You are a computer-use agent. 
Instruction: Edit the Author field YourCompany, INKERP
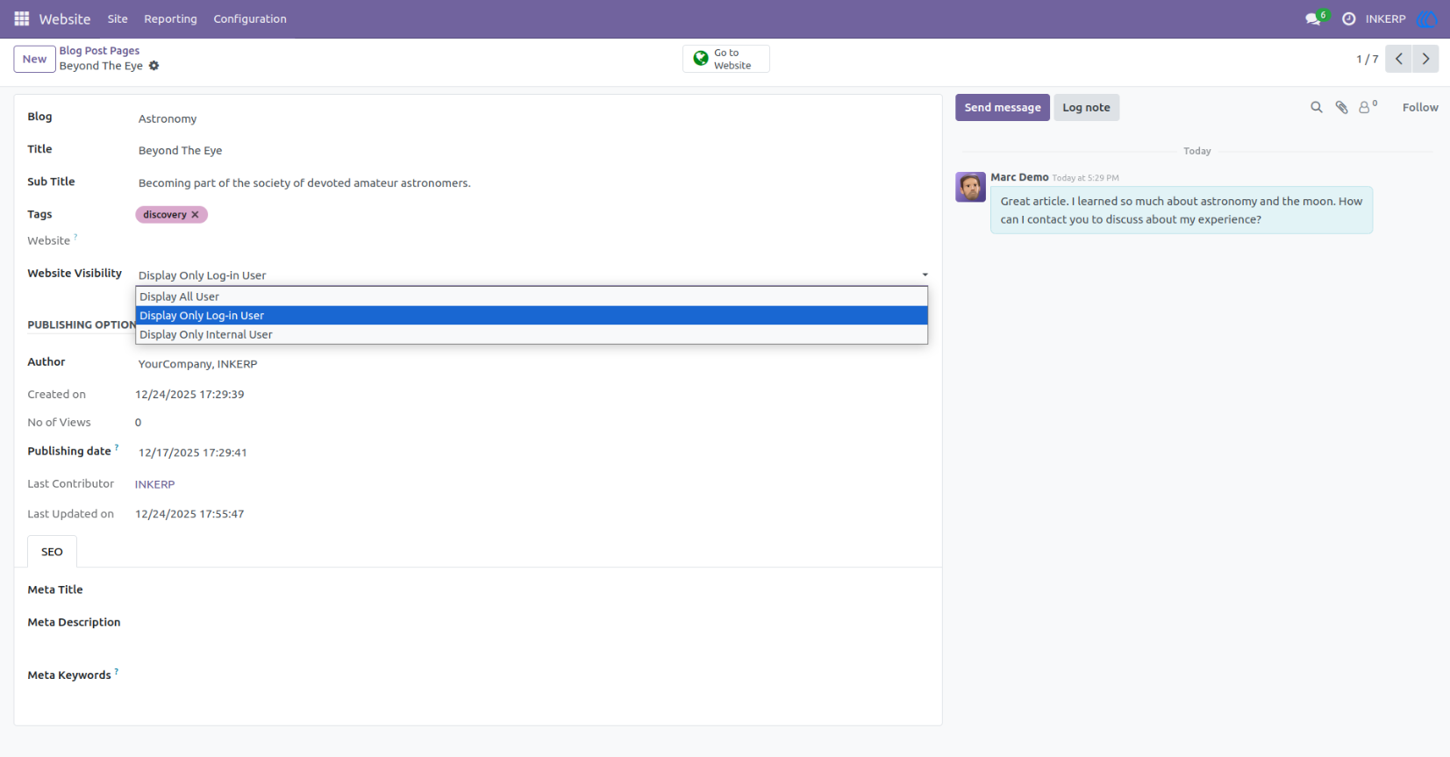[532, 364]
